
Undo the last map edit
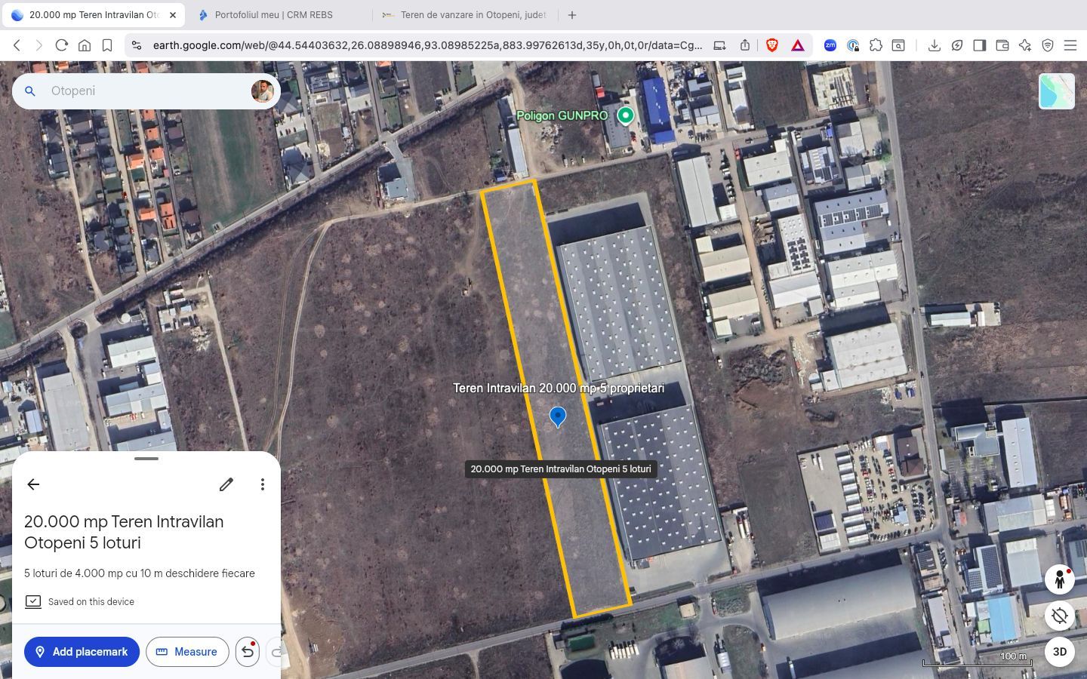247,652
